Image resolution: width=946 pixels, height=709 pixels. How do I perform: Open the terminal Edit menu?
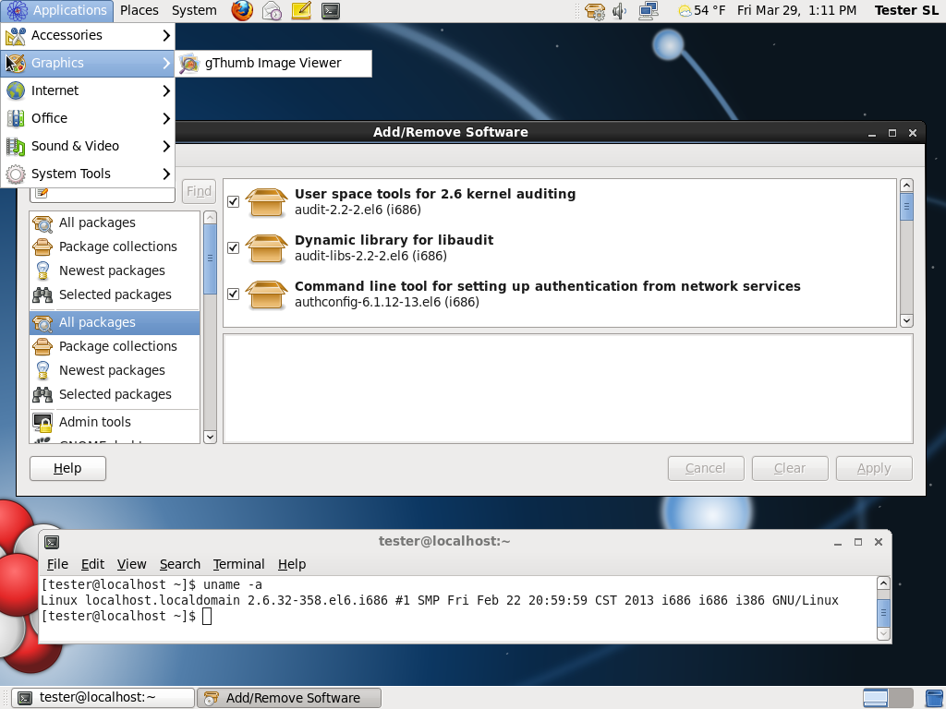point(92,564)
